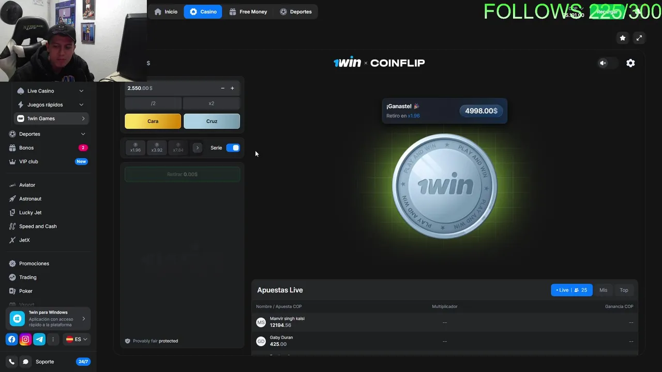Toggle the Serie switch off
The height and width of the screenshot is (372, 662).
(233, 148)
